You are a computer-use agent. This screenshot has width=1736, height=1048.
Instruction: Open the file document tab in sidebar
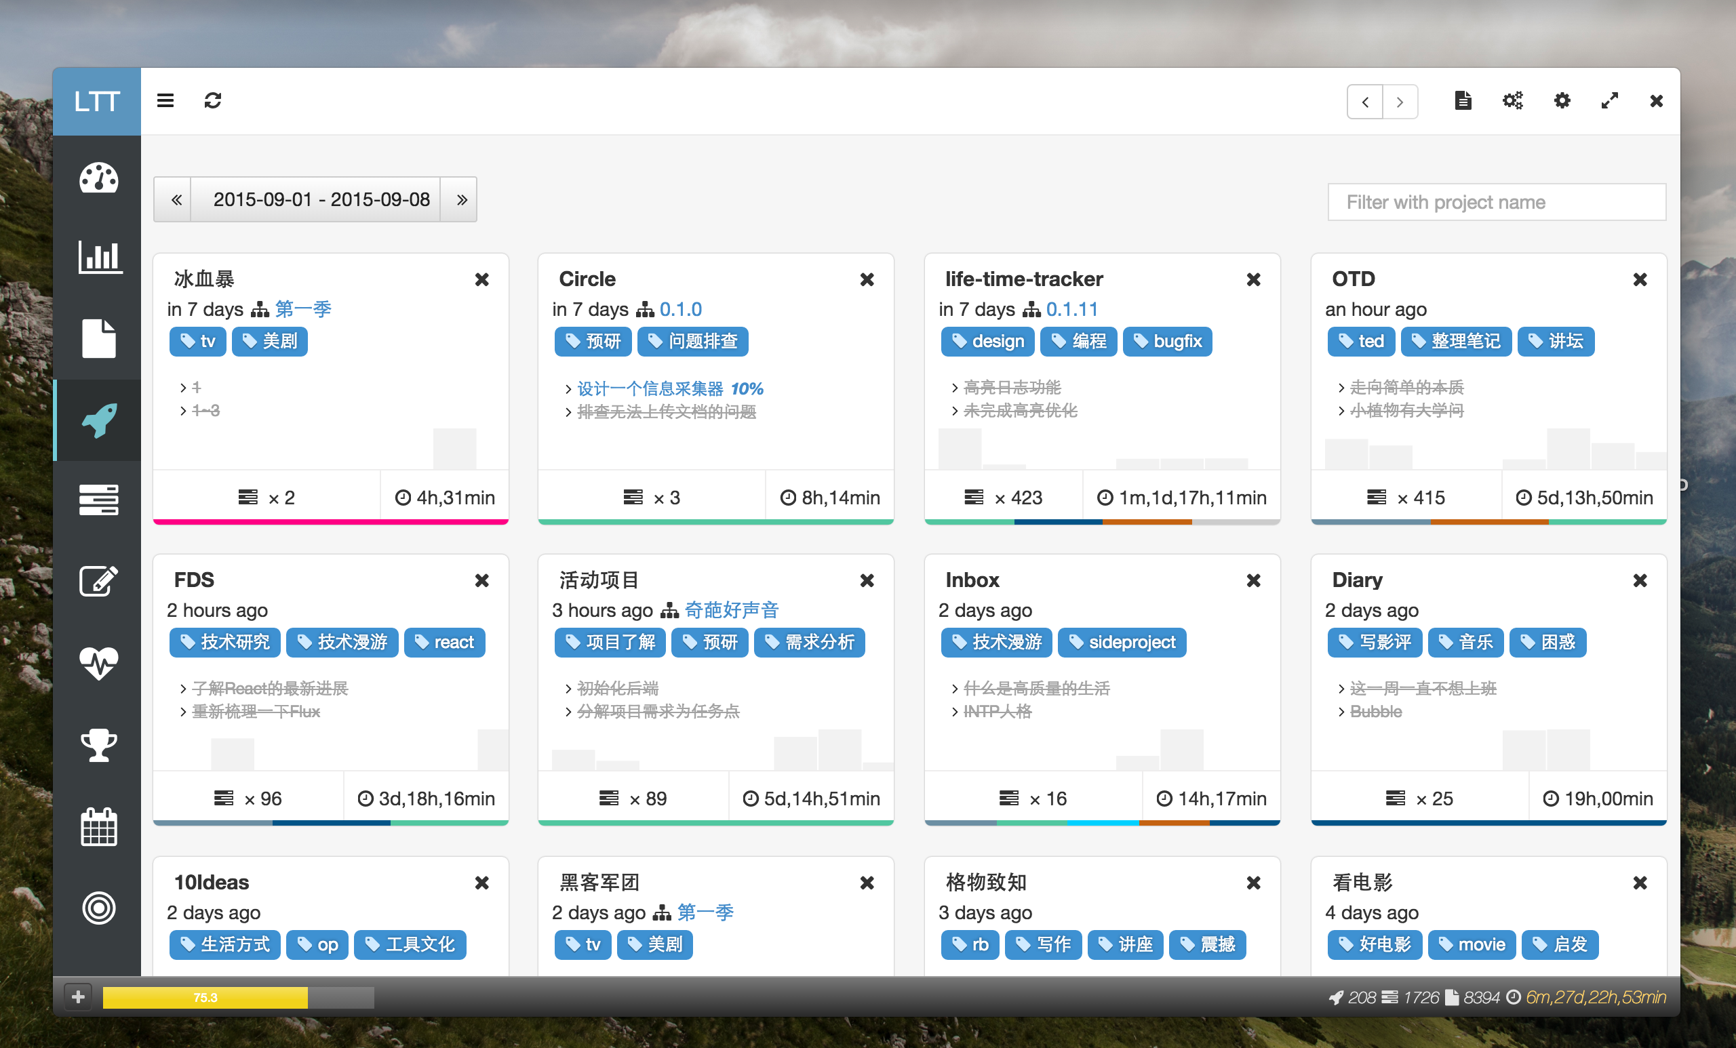coord(98,339)
